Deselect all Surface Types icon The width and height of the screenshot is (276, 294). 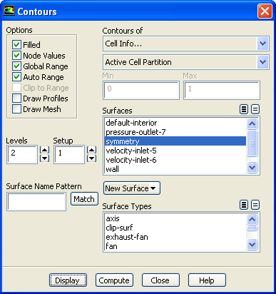click(255, 205)
